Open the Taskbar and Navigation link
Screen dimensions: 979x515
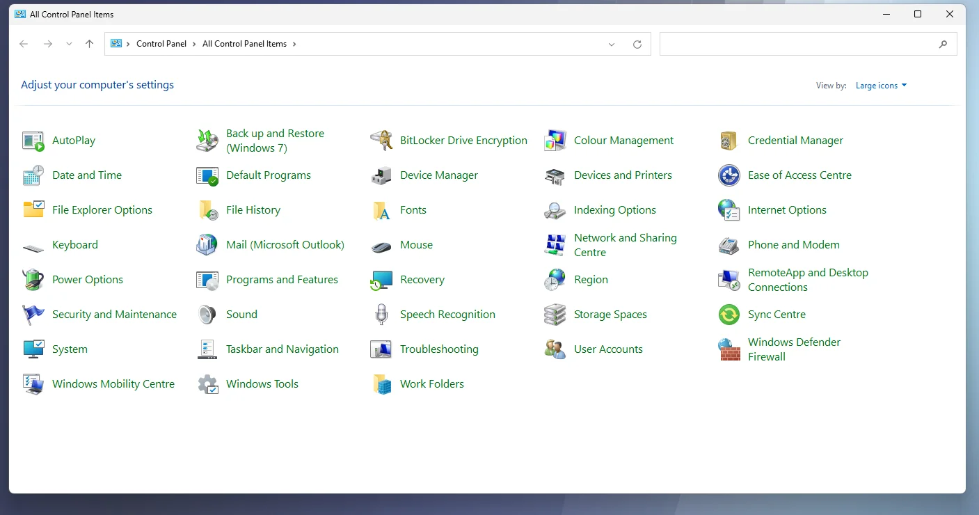pyautogui.click(x=282, y=349)
